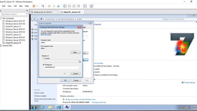This screenshot has width=197, height=111.
Task: Take a snapshot of this VM
Action: click(x=49, y=6)
